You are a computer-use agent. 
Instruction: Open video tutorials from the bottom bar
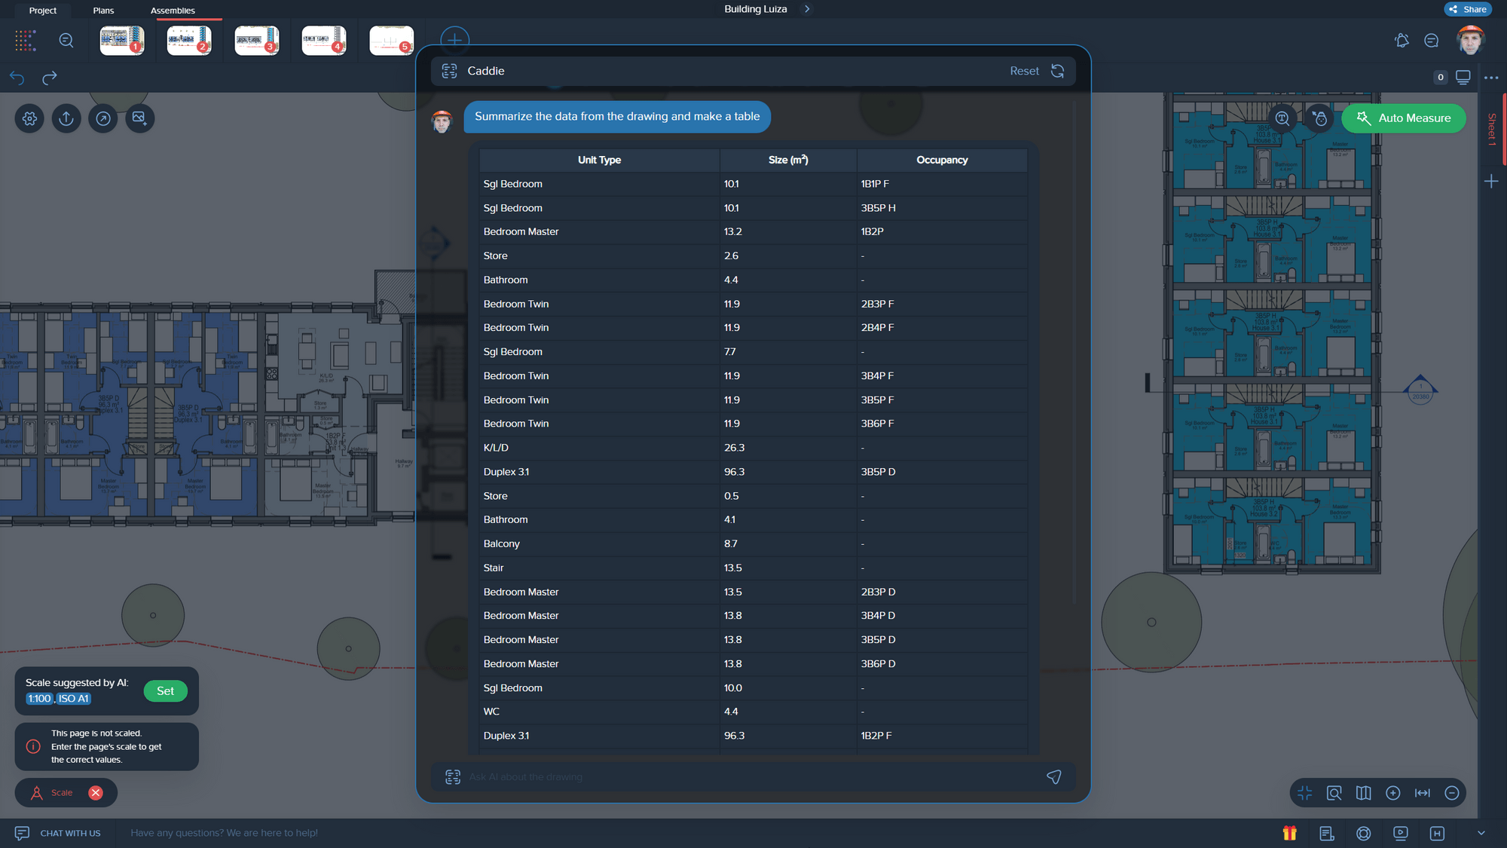point(1402,834)
